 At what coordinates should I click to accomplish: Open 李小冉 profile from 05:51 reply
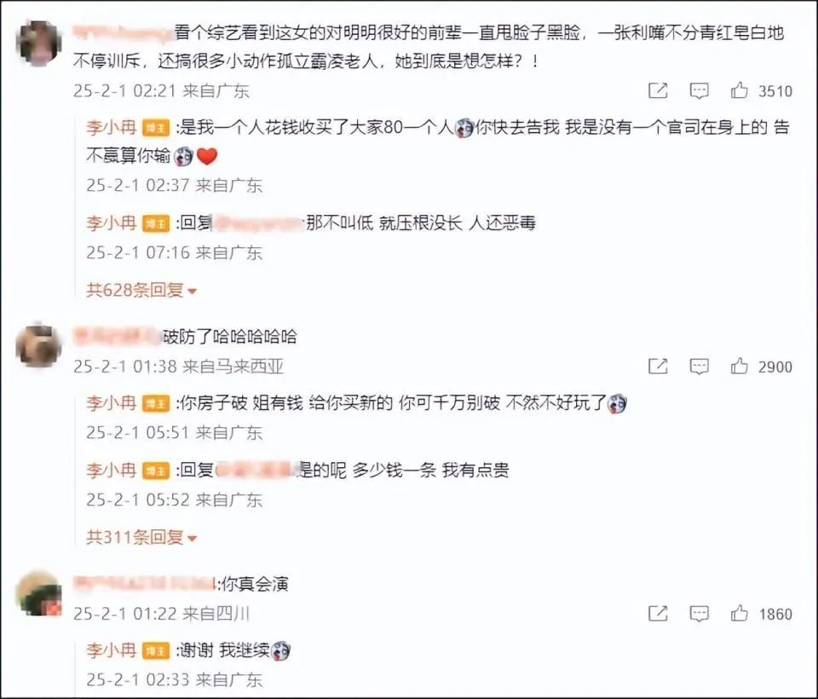[111, 403]
